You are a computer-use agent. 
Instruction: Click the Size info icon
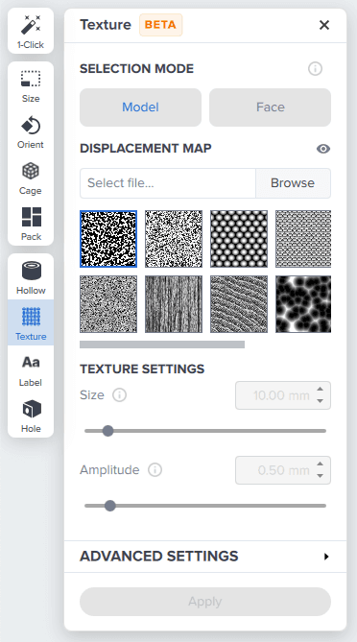click(x=120, y=395)
